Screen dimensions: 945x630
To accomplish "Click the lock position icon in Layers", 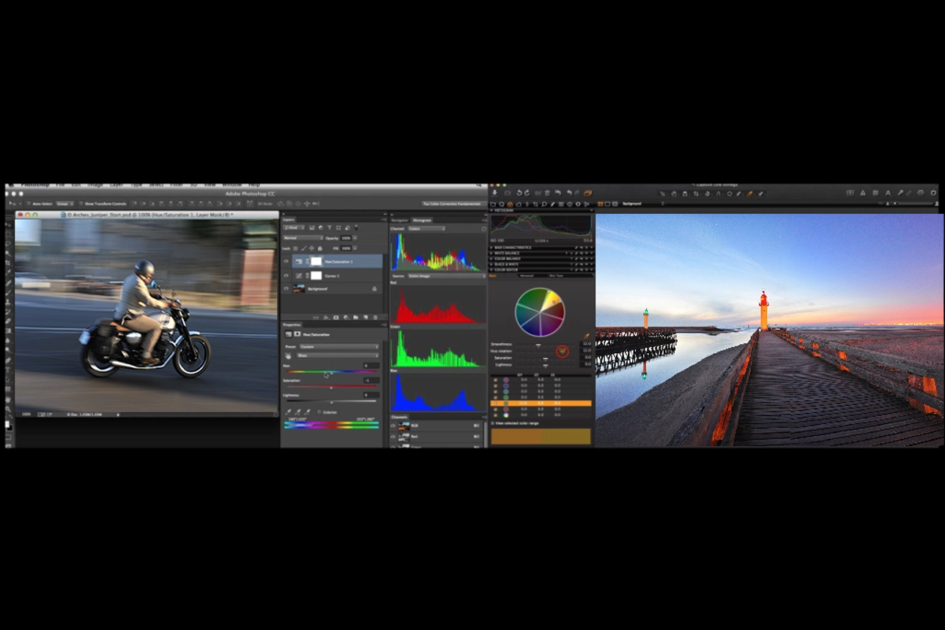I will pyautogui.click(x=311, y=248).
